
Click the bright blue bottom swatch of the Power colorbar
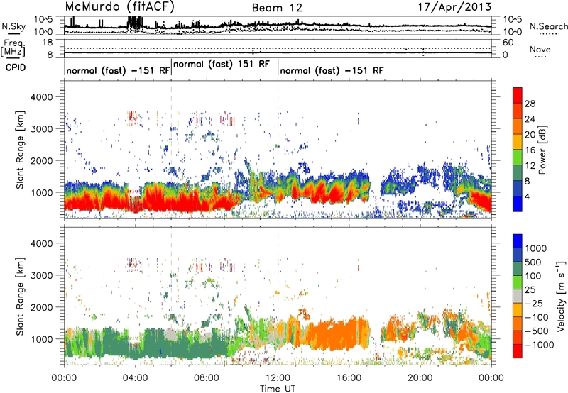[518, 204]
